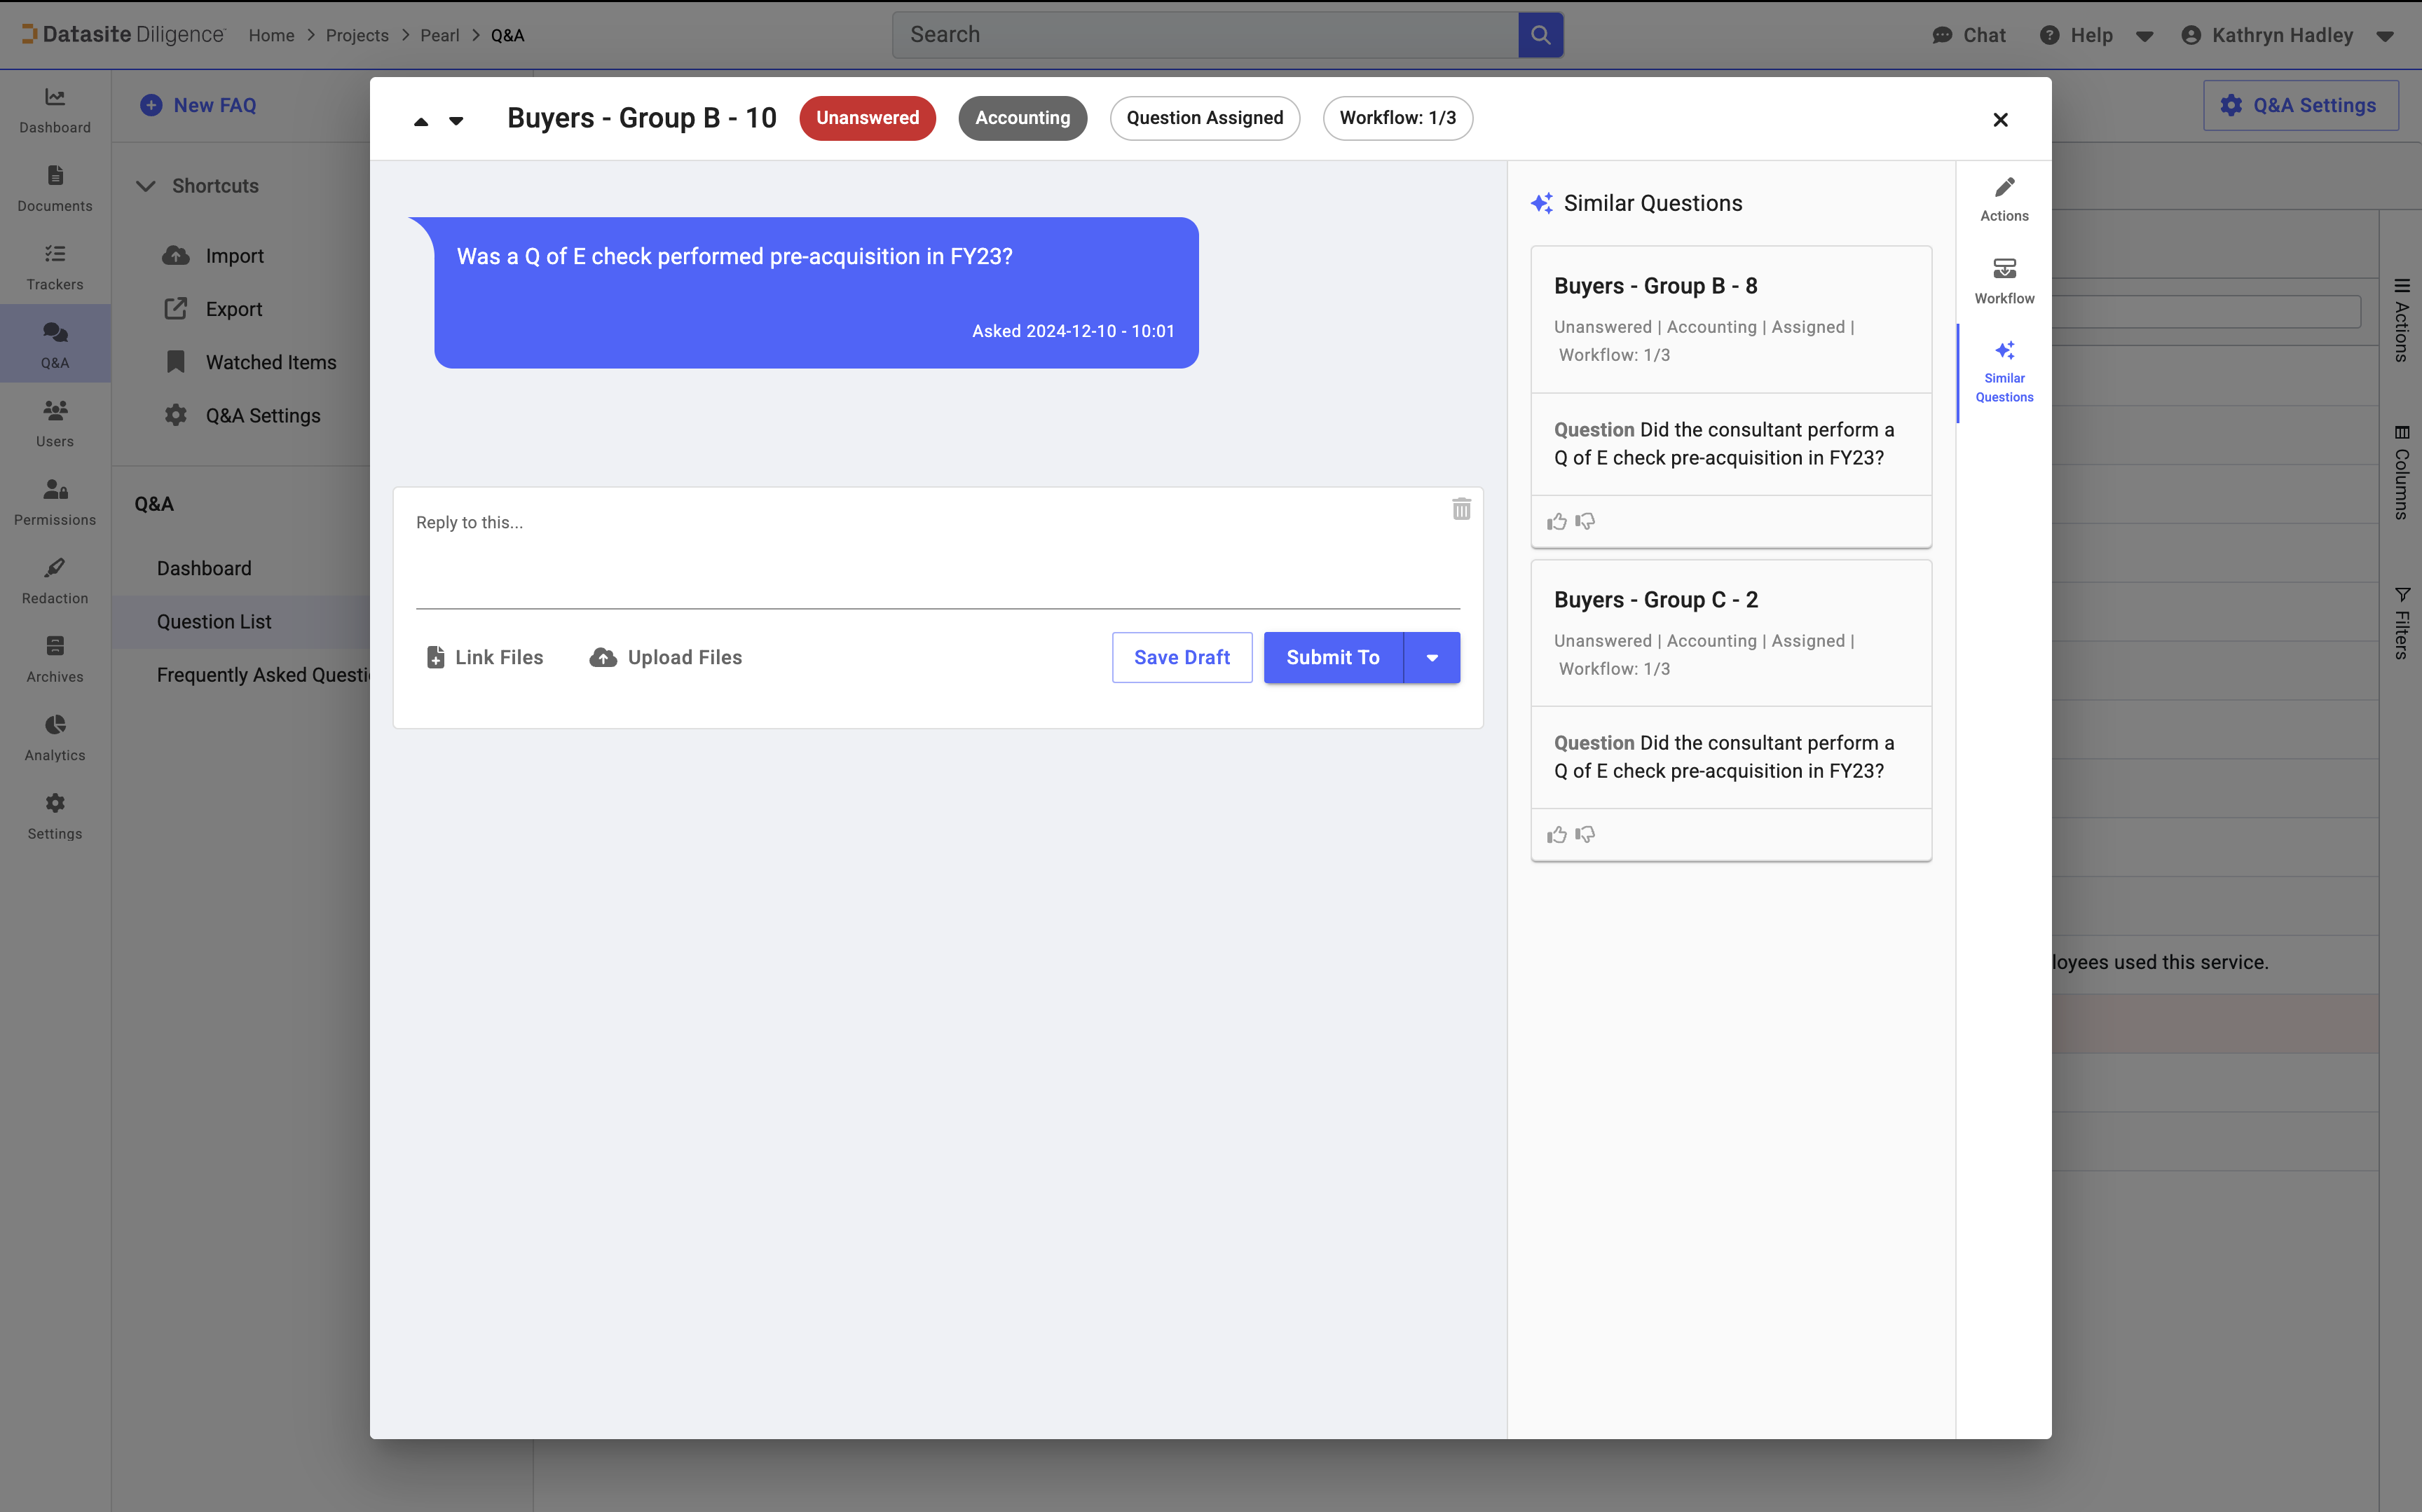2422x1512 pixels.
Task: Click the Save Draft button
Action: (x=1182, y=657)
